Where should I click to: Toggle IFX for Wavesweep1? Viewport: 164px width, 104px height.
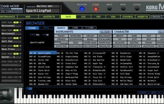[16, 22]
